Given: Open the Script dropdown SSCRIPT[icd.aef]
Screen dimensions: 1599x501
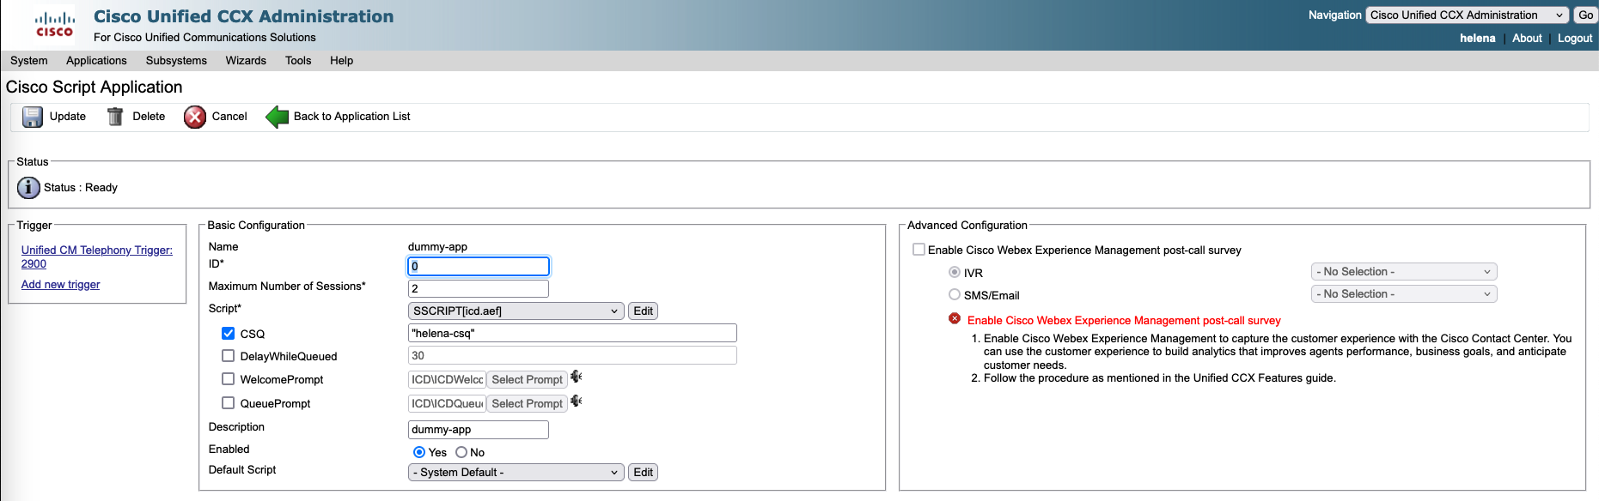Looking at the screenshot, I should pyautogui.click(x=516, y=311).
